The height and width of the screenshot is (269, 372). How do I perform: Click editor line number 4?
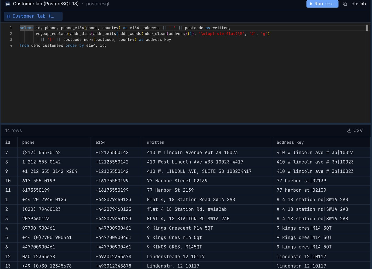point(11,46)
